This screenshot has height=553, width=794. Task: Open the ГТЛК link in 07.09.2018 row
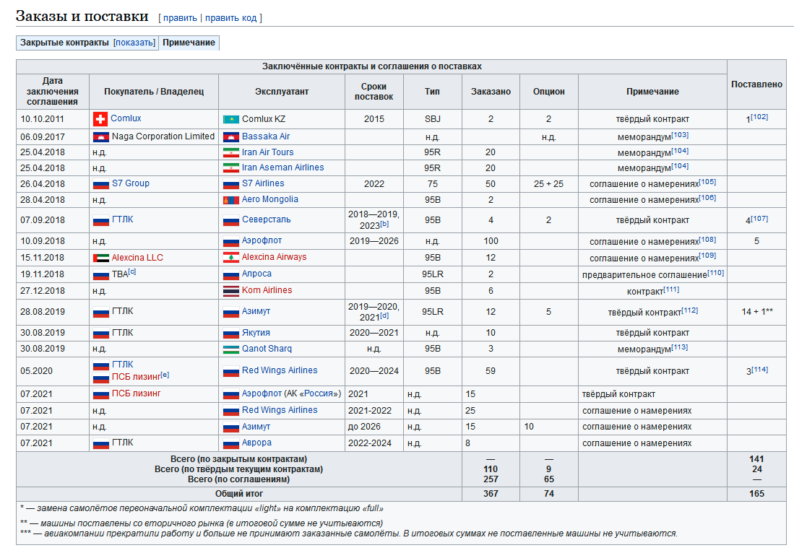pyautogui.click(x=123, y=219)
